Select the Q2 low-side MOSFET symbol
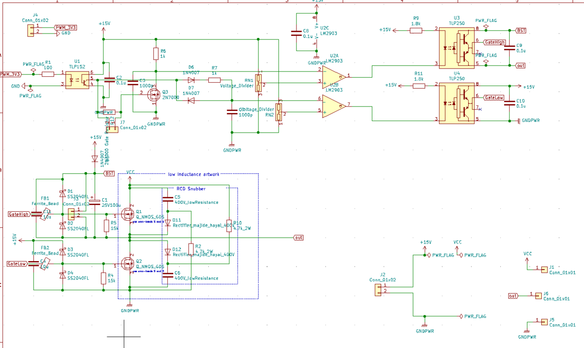 [128, 263]
